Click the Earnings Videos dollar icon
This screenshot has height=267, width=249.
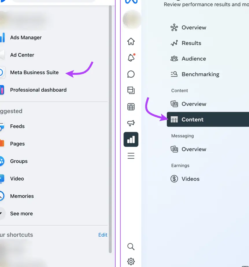[174, 179]
